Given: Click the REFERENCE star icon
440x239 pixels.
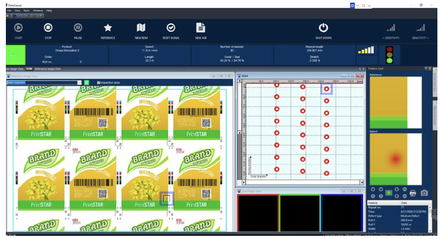Looking at the screenshot, I should click(x=108, y=28).
